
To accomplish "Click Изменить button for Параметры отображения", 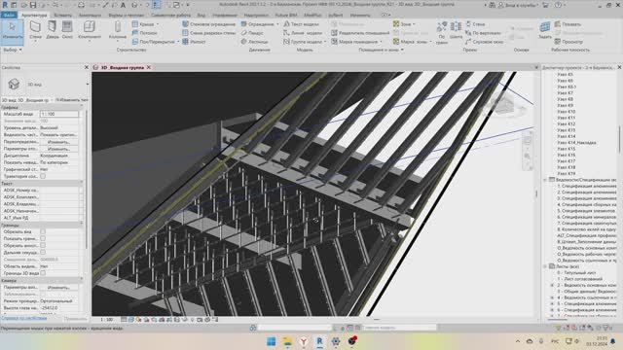I will pyautogui.click(x=58, y=149).
